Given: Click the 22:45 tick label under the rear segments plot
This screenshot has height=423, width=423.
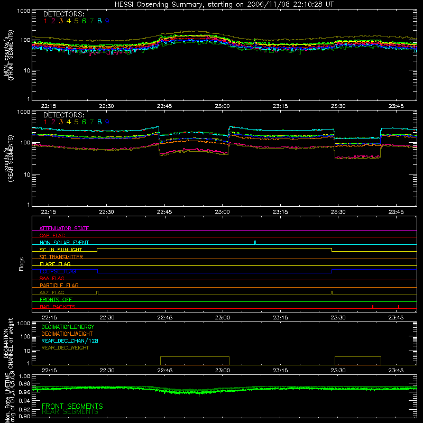Looking at the screenshot, I should (x=164, y=212).
